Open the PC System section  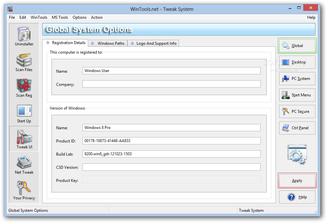[297, 79]
